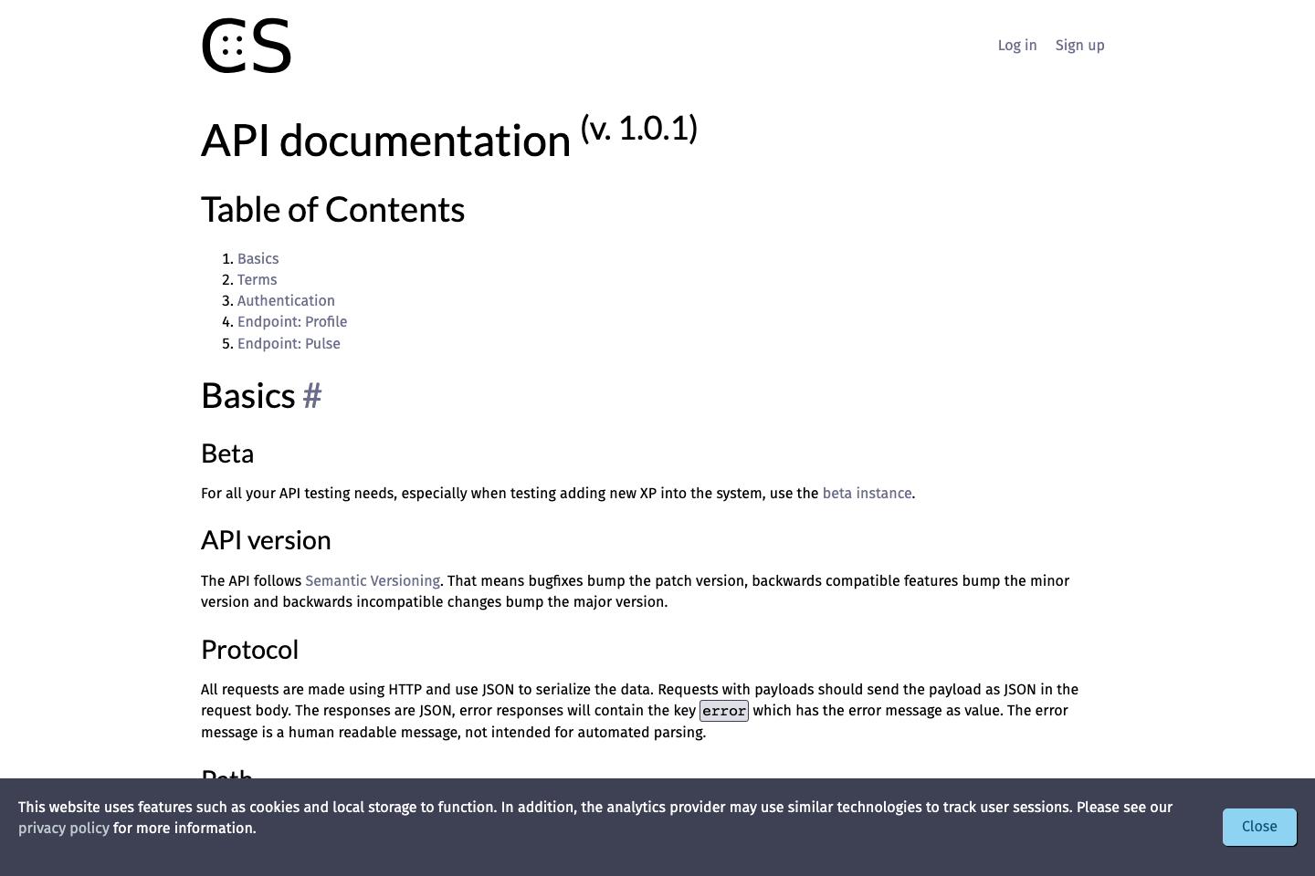Click the 'API version' subsection heading

coord(266,540)
